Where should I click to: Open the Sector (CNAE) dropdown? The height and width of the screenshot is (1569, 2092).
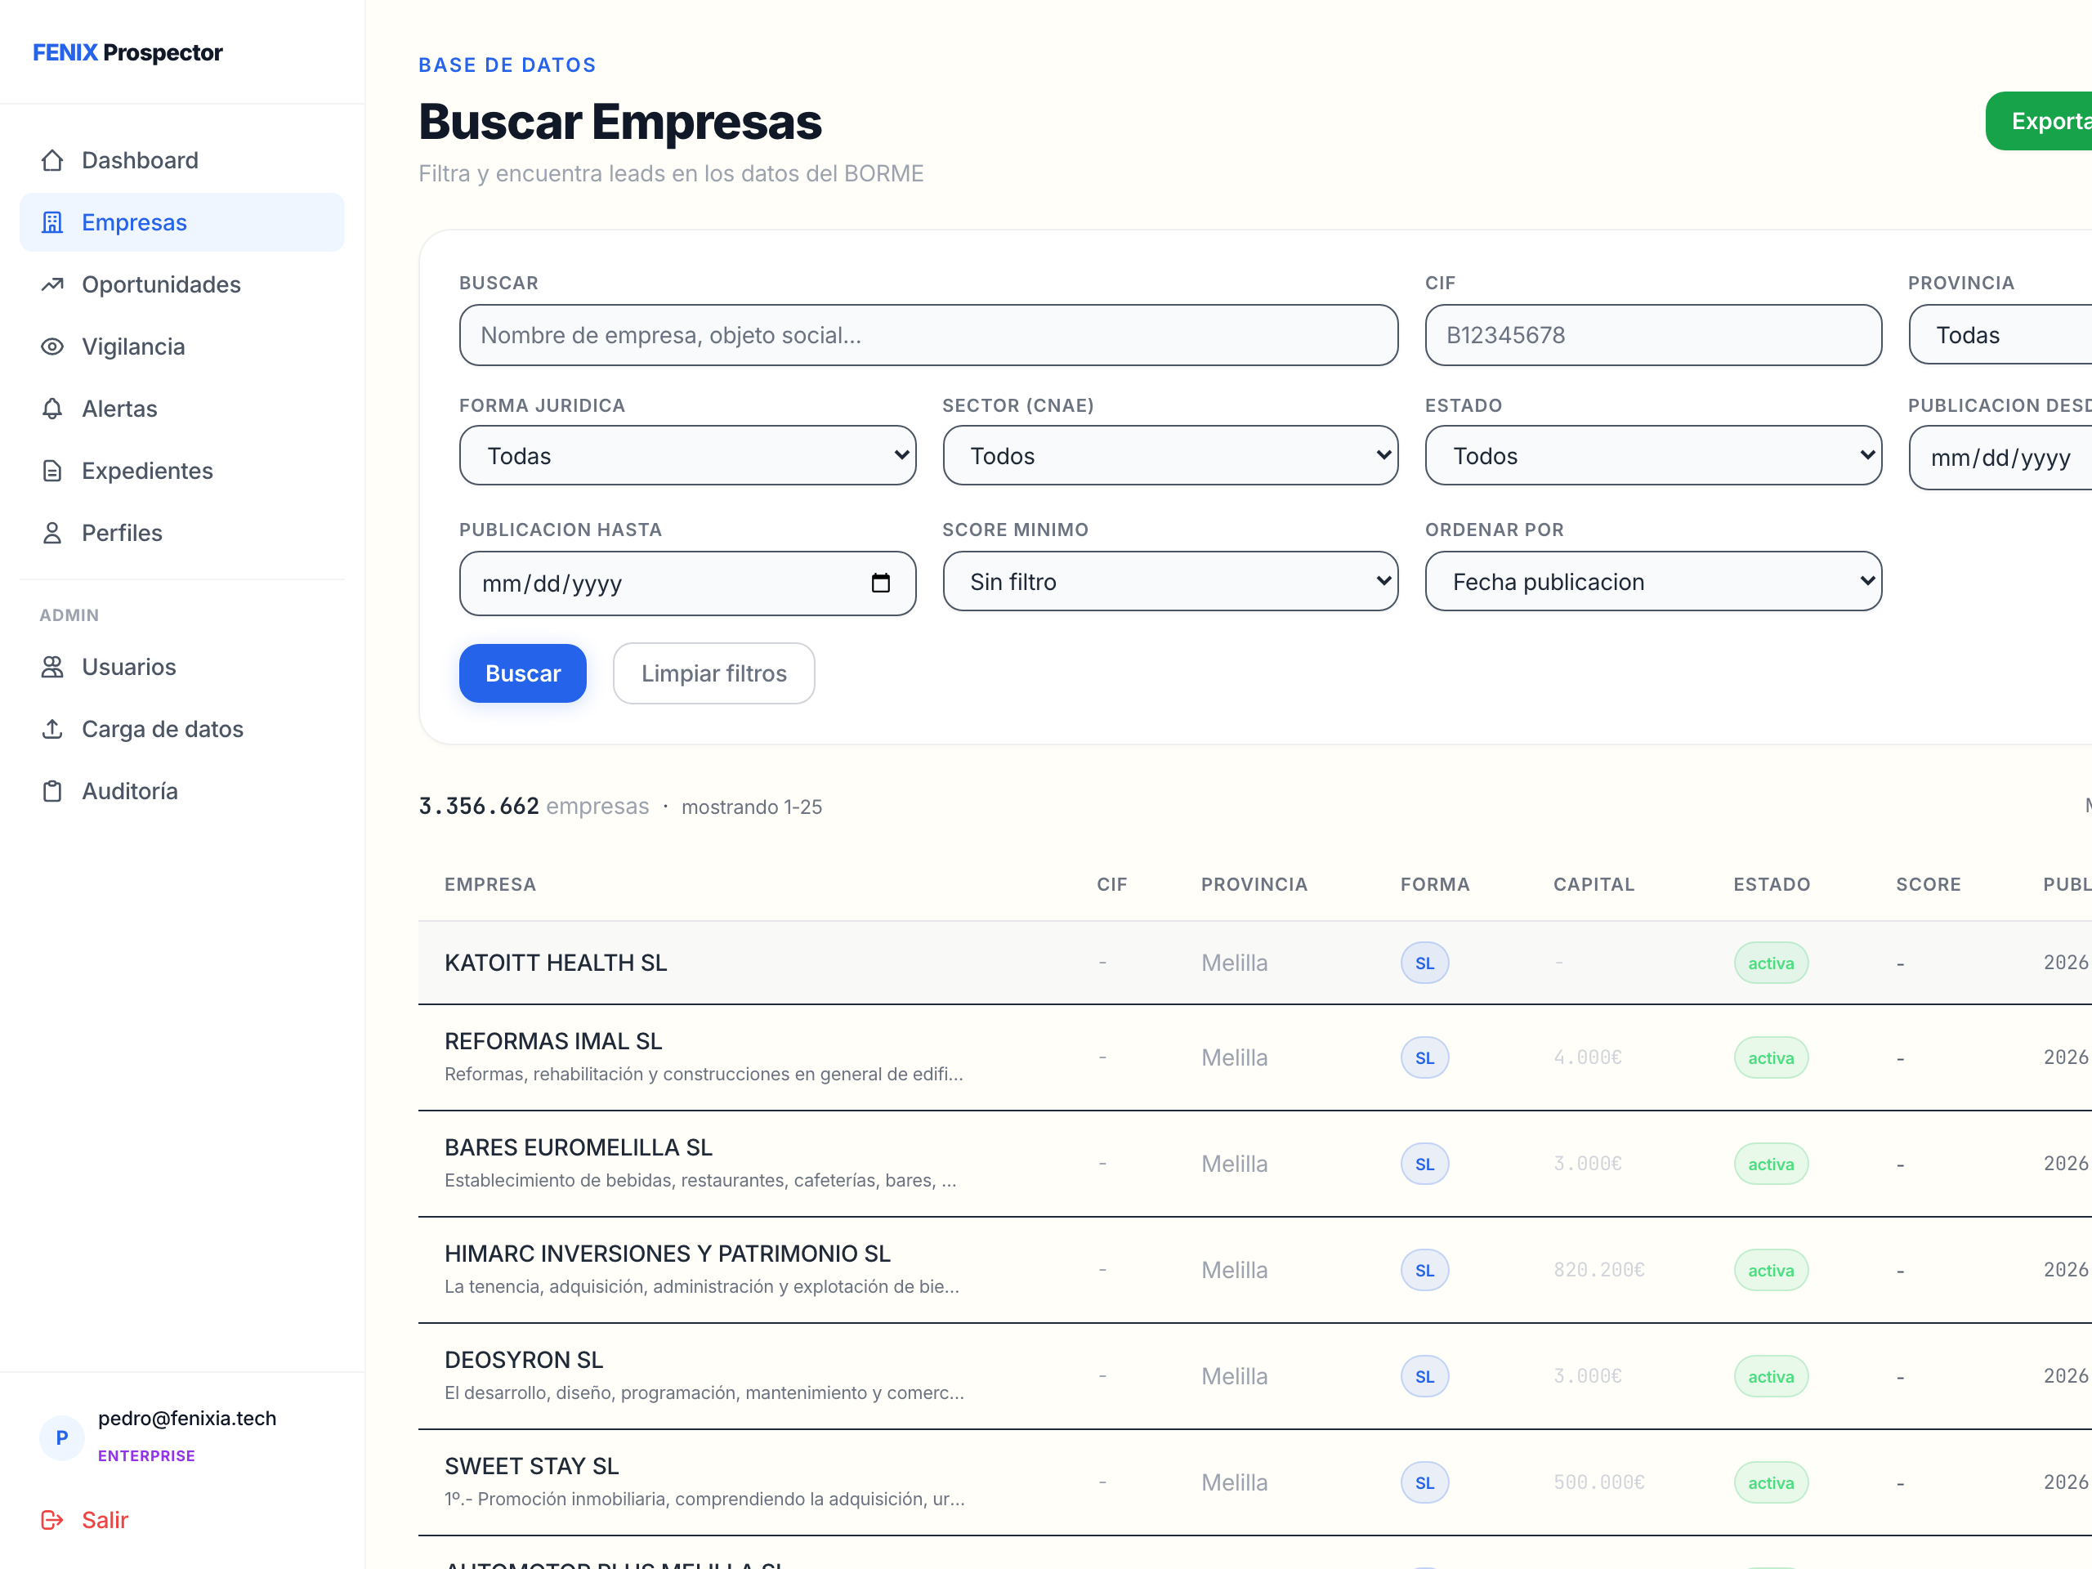click(1170, 456)
